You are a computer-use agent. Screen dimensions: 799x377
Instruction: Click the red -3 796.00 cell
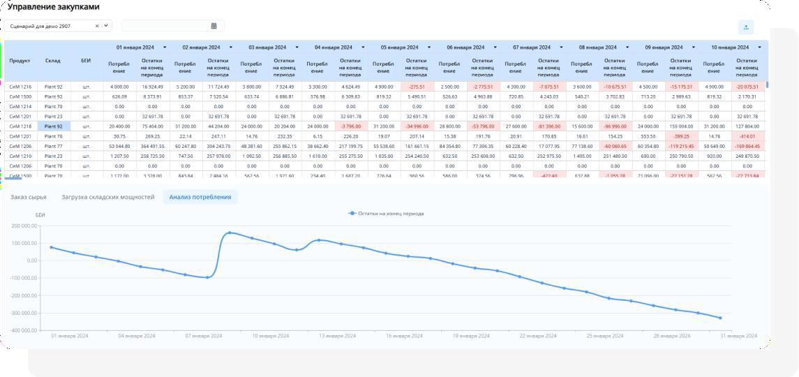350,126
